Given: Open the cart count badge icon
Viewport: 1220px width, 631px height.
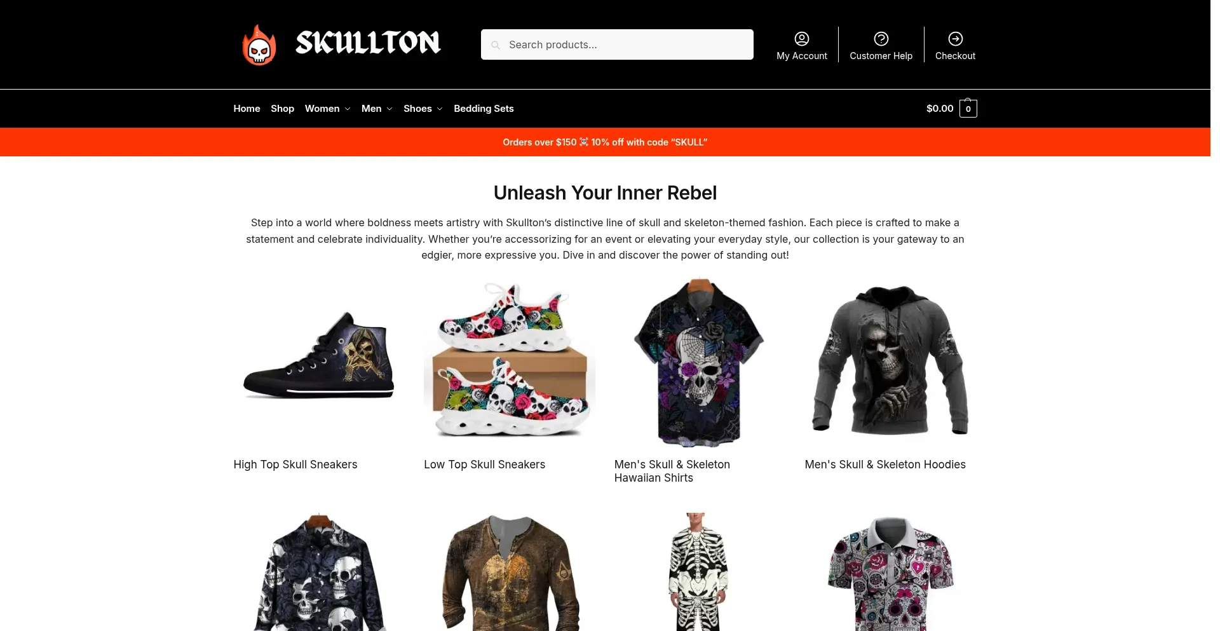Looking at the screenshot, I should click(x=968, y=108).
